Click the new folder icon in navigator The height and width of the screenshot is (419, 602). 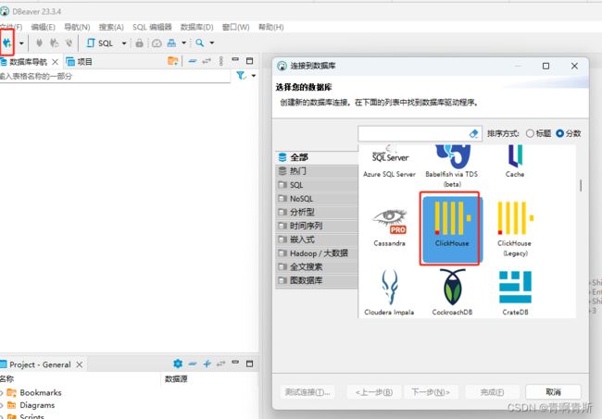(173, 61)
